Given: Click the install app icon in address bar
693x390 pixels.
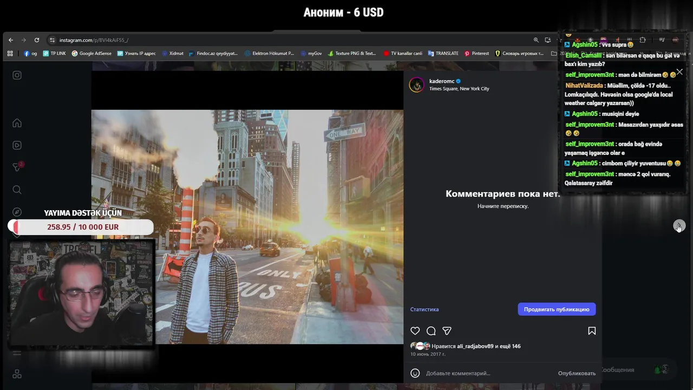Looking at the screenshot, I should (x=548, y=40).
